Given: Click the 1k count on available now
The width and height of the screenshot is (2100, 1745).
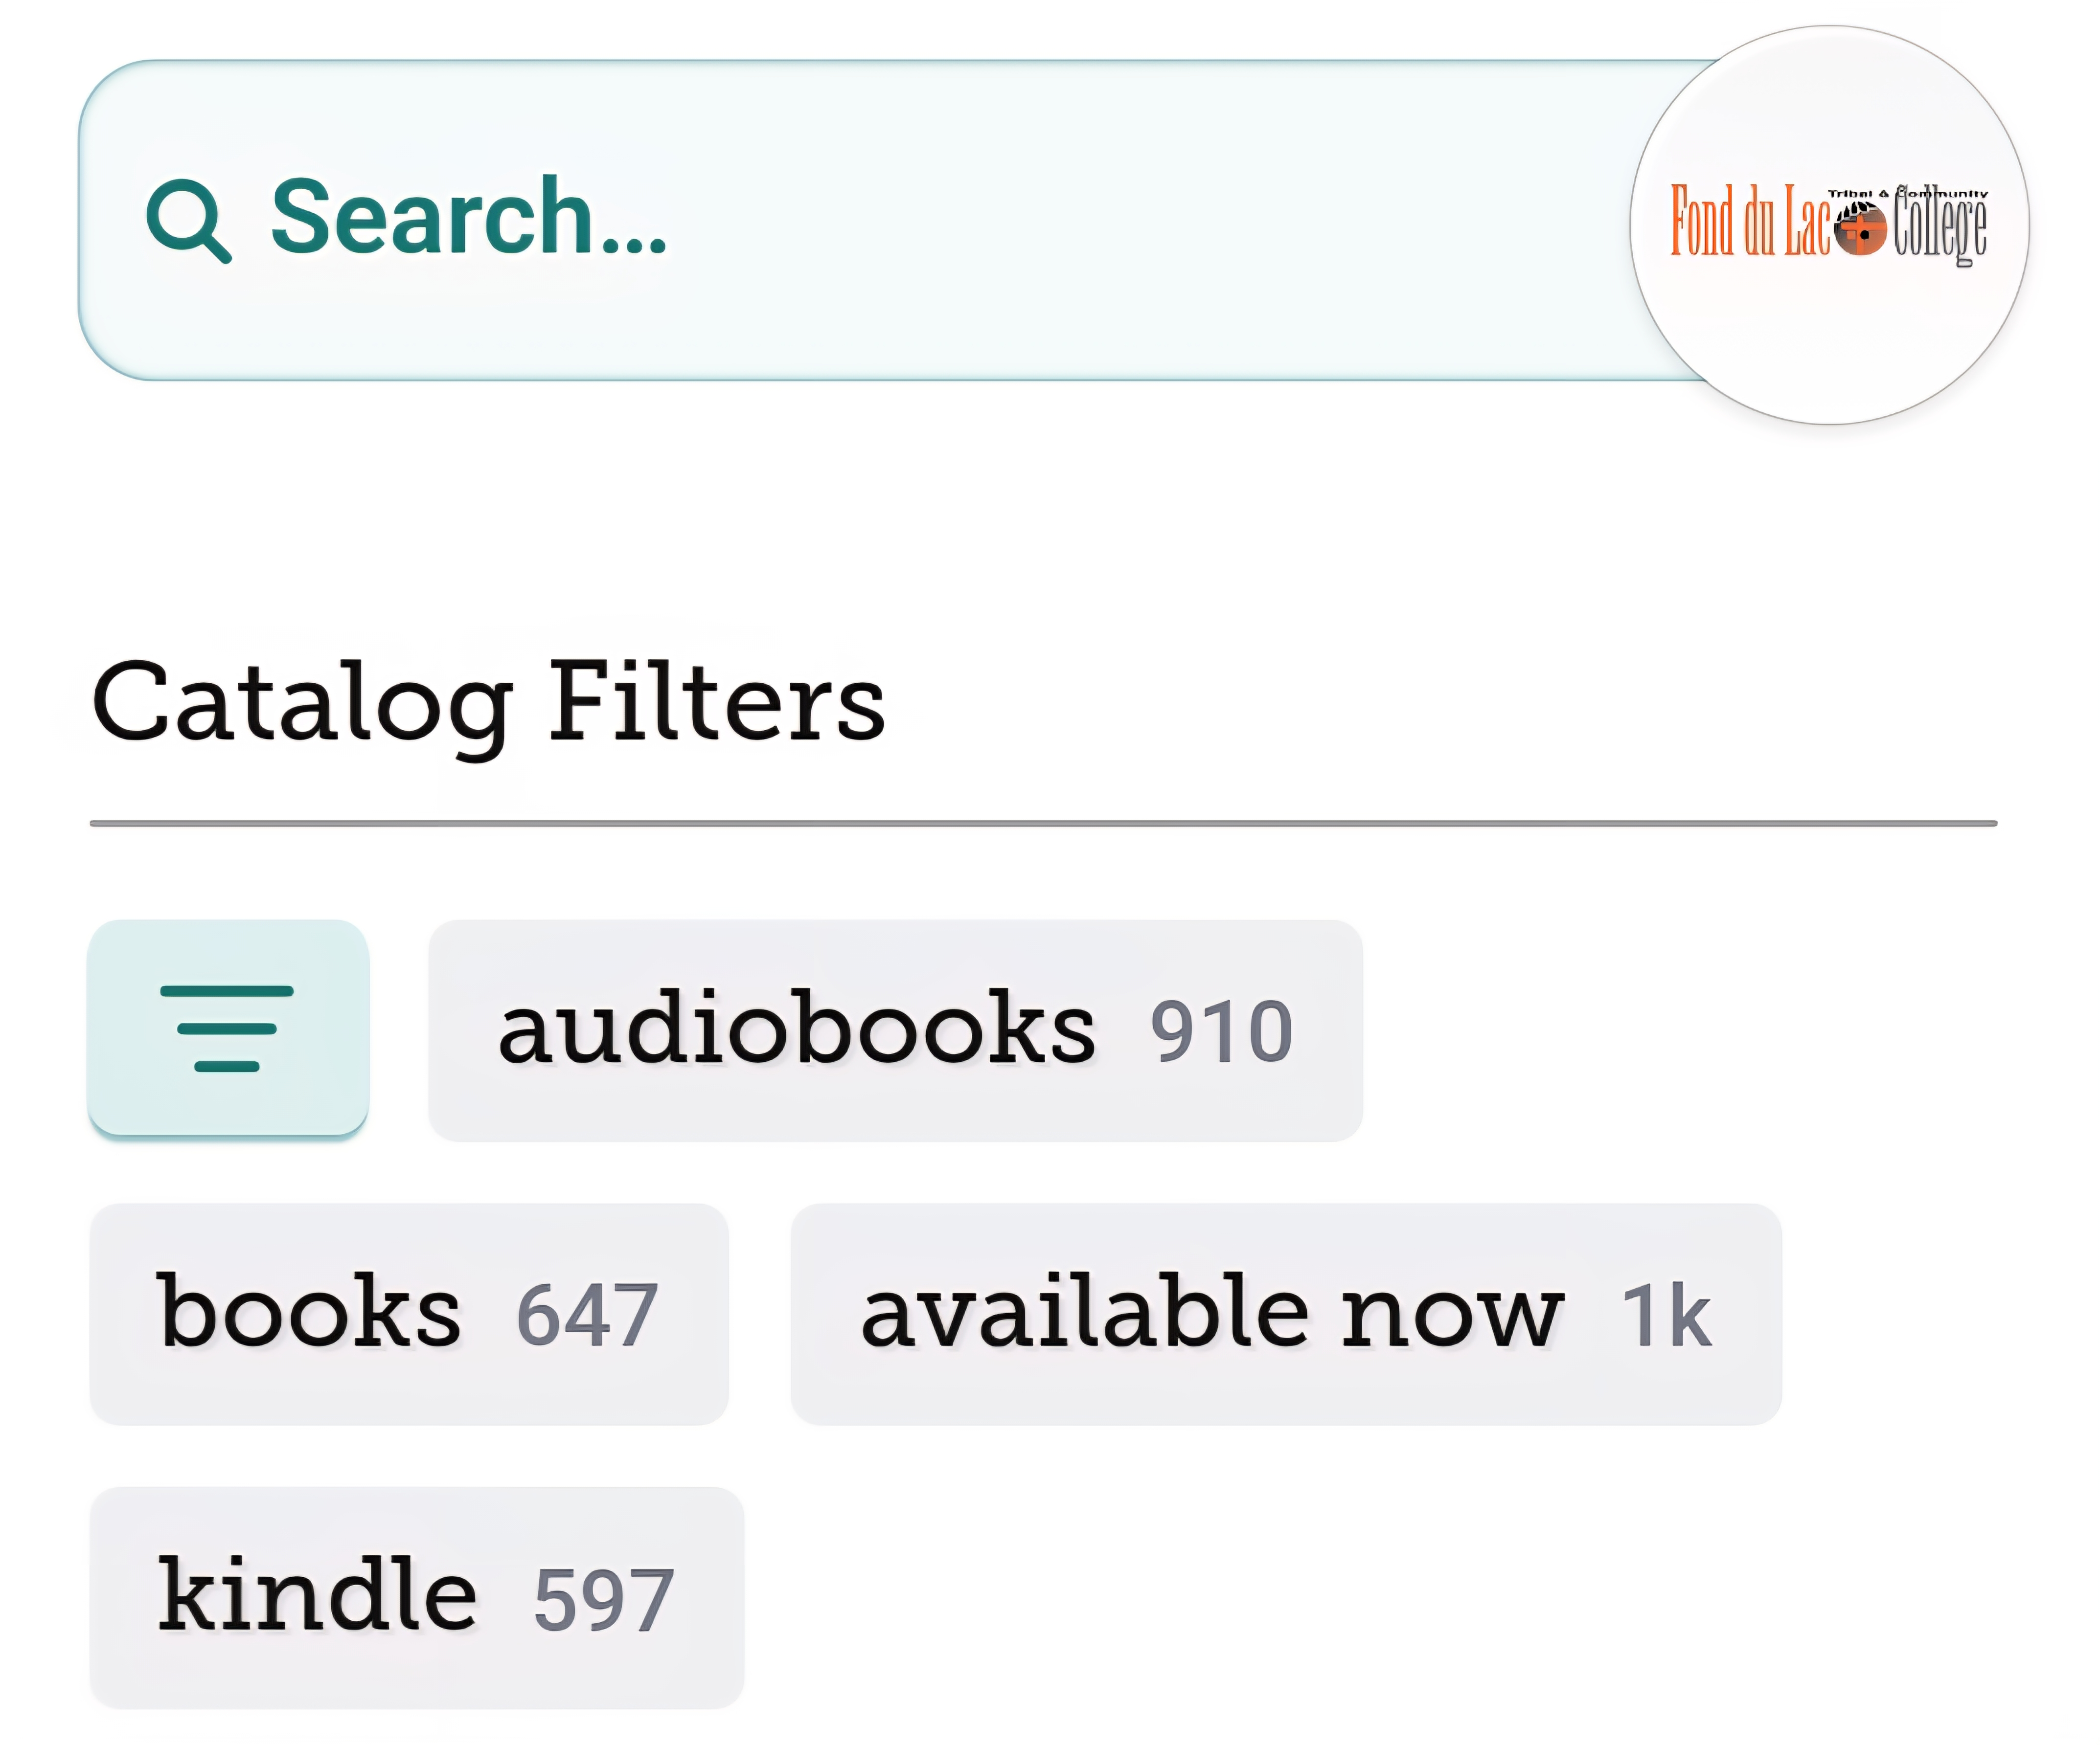Looking at the screenshot, I should coord(1666,1316).
